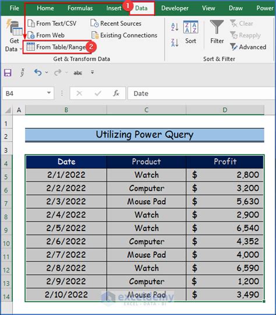Screen dimensions: 276x315
Task: Customize Quick Access Toolbar dropdown
Action: [92, 72]
